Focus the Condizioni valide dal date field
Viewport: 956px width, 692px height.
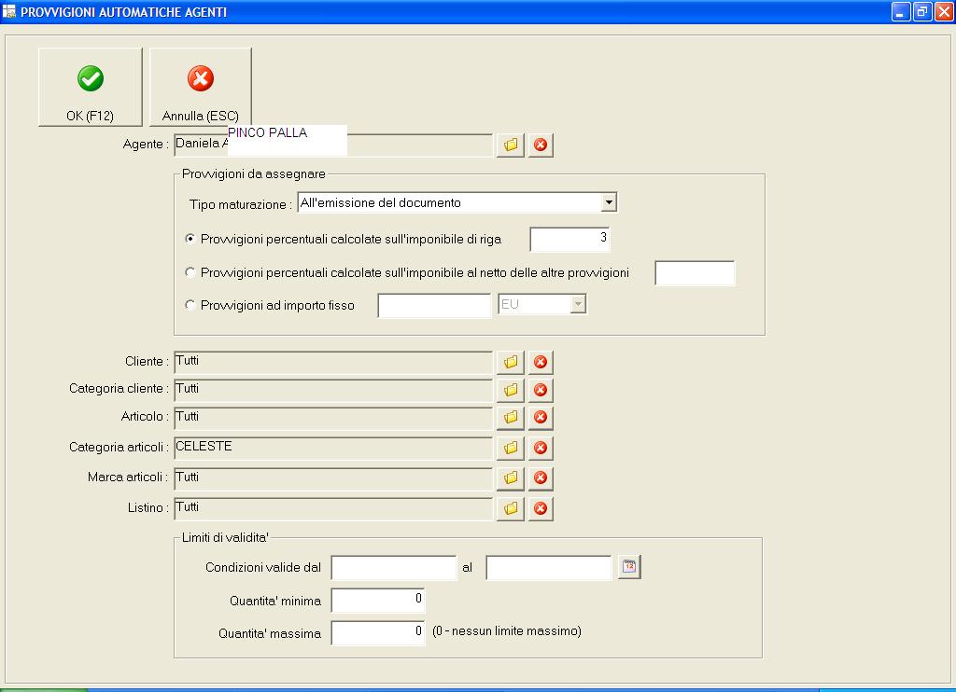(x=394, y=568)
